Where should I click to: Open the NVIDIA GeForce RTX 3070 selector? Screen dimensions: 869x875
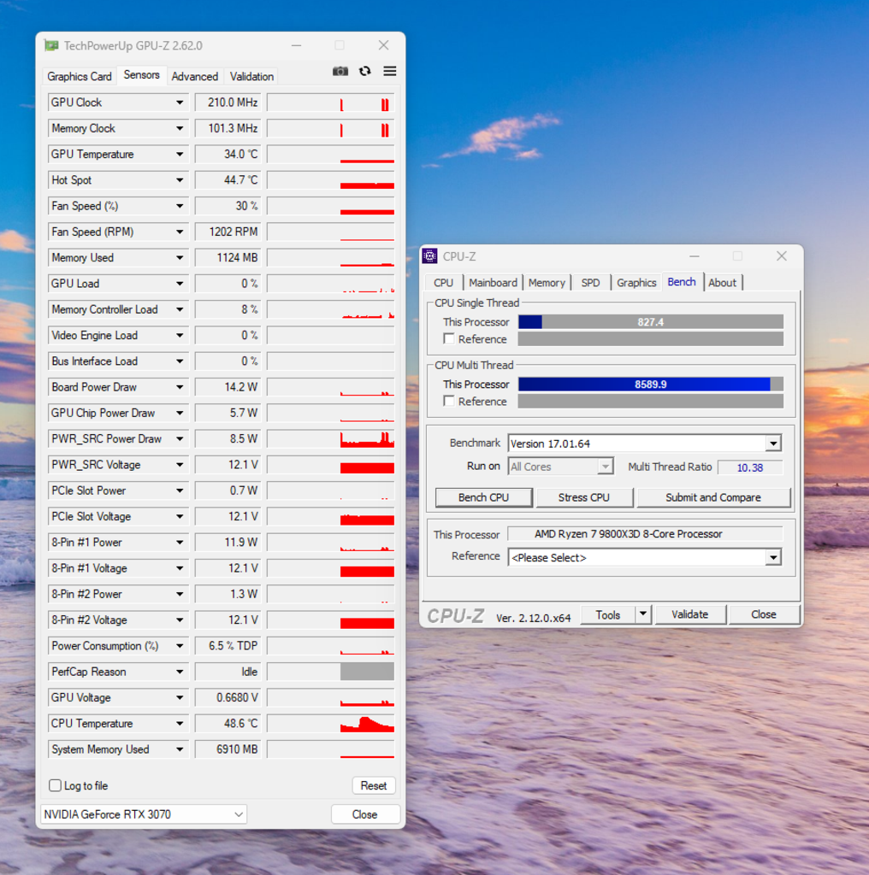(x=144, y=814)
